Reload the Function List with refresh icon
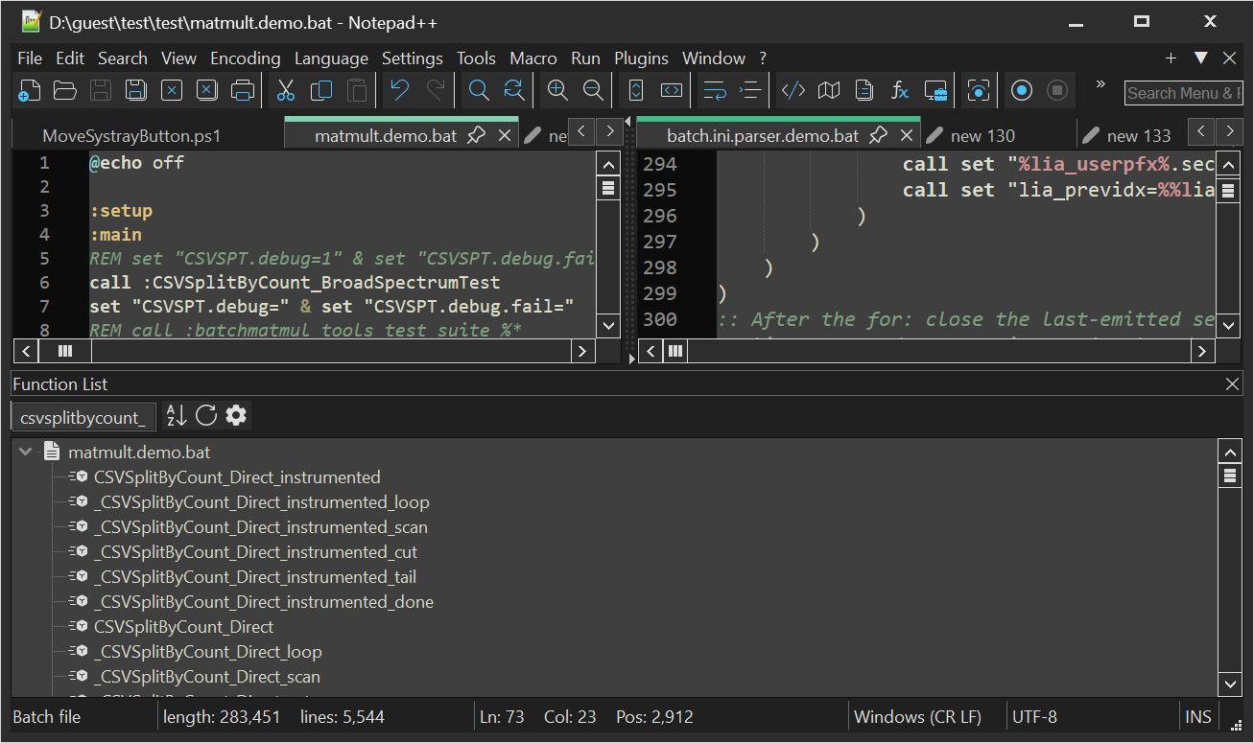The image size is (1254, 743). point(206,415)
